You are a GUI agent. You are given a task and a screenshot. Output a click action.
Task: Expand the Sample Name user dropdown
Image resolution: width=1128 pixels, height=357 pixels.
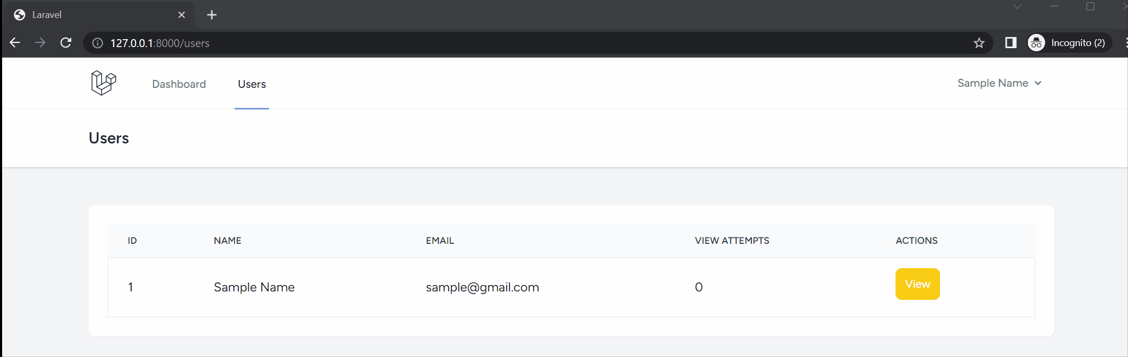[999, 83]
